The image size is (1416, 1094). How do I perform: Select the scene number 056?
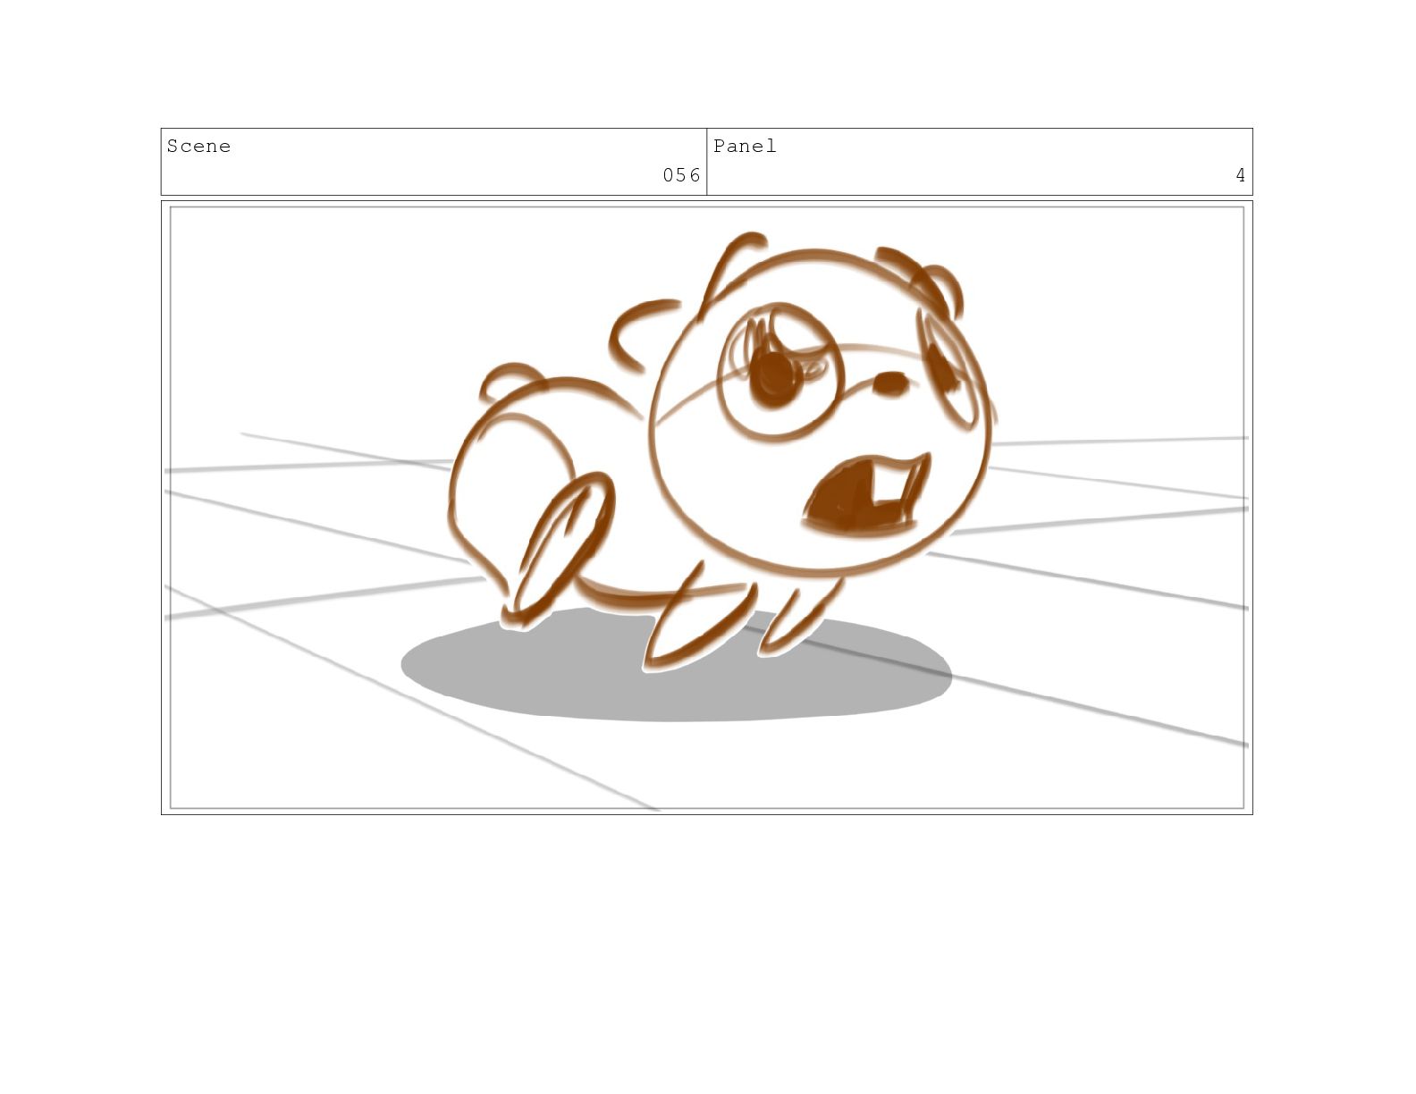681,175
